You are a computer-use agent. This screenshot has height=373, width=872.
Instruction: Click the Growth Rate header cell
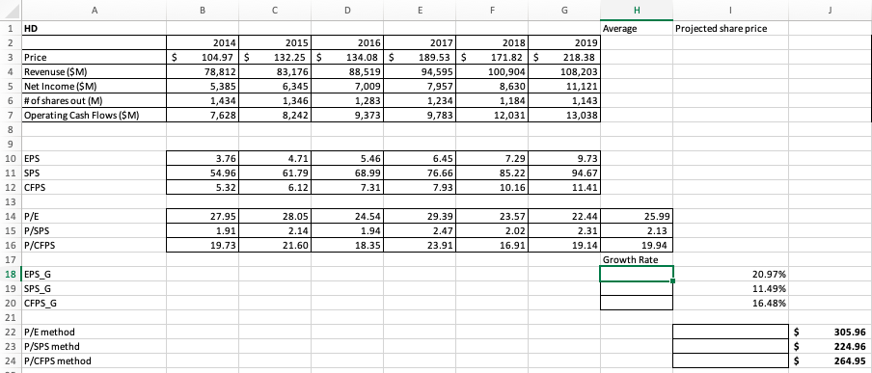pyautogui.click(x=637, y=259)
